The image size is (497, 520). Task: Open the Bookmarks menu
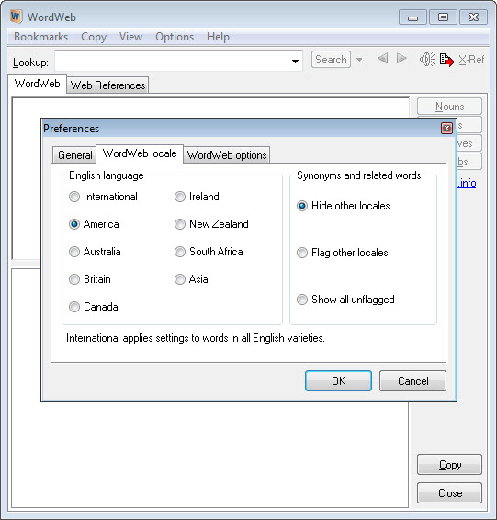(x=40, y=37)
